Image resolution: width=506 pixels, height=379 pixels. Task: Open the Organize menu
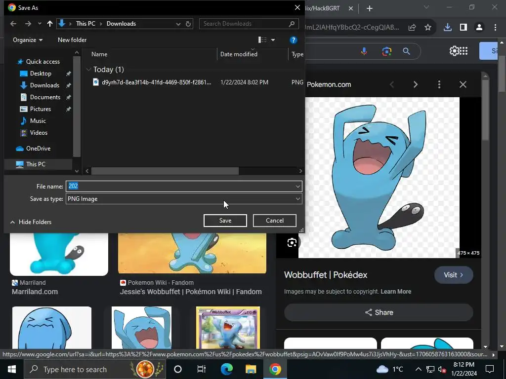coord(28,40)
